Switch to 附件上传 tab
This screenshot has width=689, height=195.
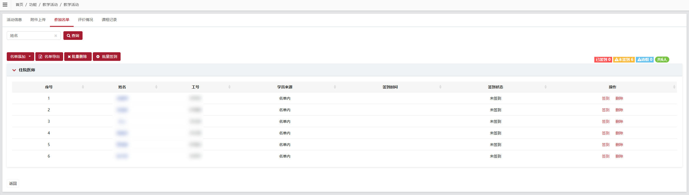38,20
